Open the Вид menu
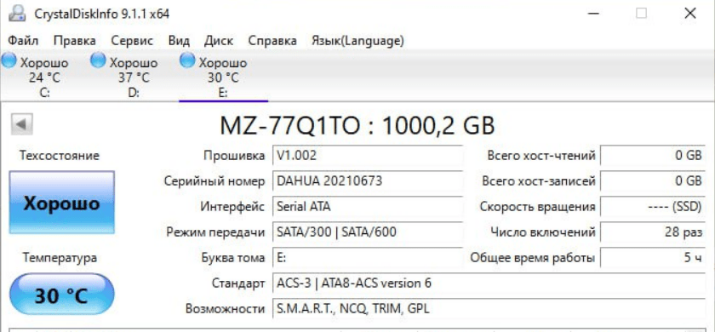 coord(179,41)
